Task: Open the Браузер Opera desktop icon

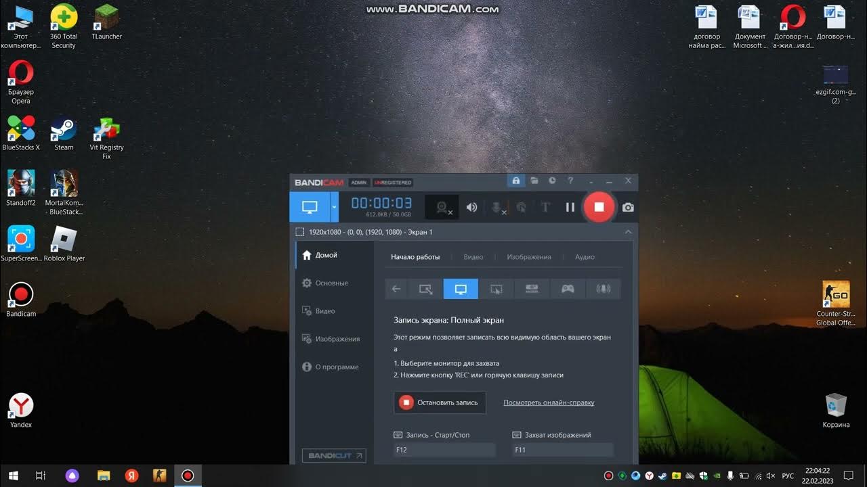Action: click(21, 82)
